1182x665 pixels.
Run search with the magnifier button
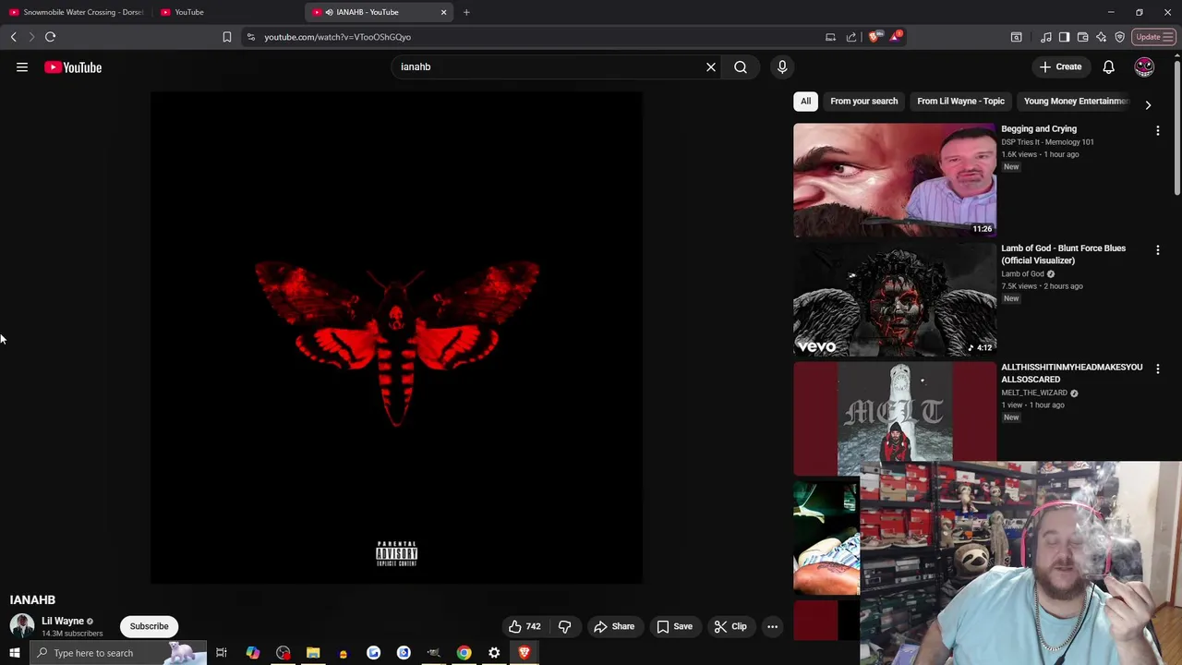pyautogui.click(x=741, y=66)
